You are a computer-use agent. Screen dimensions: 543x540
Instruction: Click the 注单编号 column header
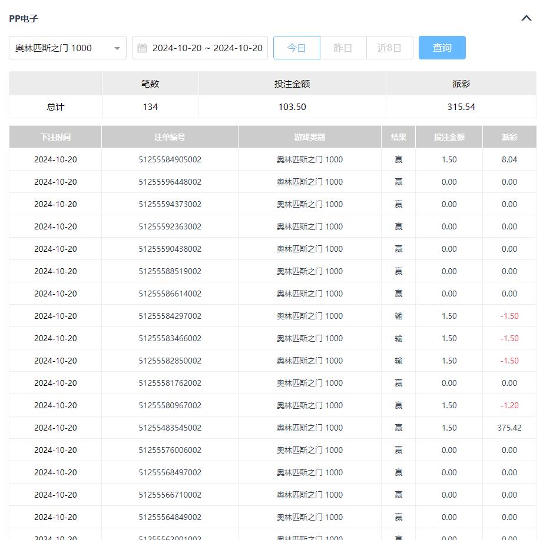pyautogui.click(x=170, y=137)
